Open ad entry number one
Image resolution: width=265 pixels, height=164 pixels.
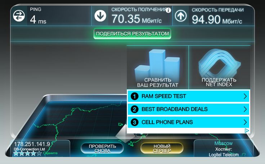click(188, 96)
